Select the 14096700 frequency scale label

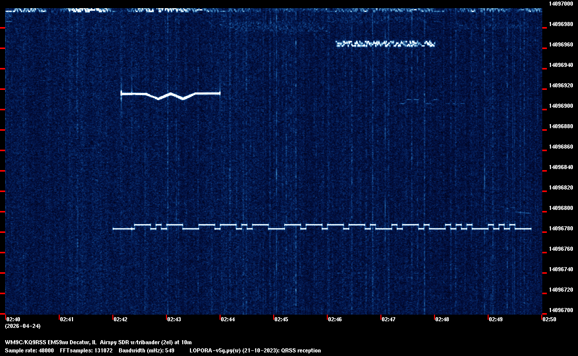561,310
